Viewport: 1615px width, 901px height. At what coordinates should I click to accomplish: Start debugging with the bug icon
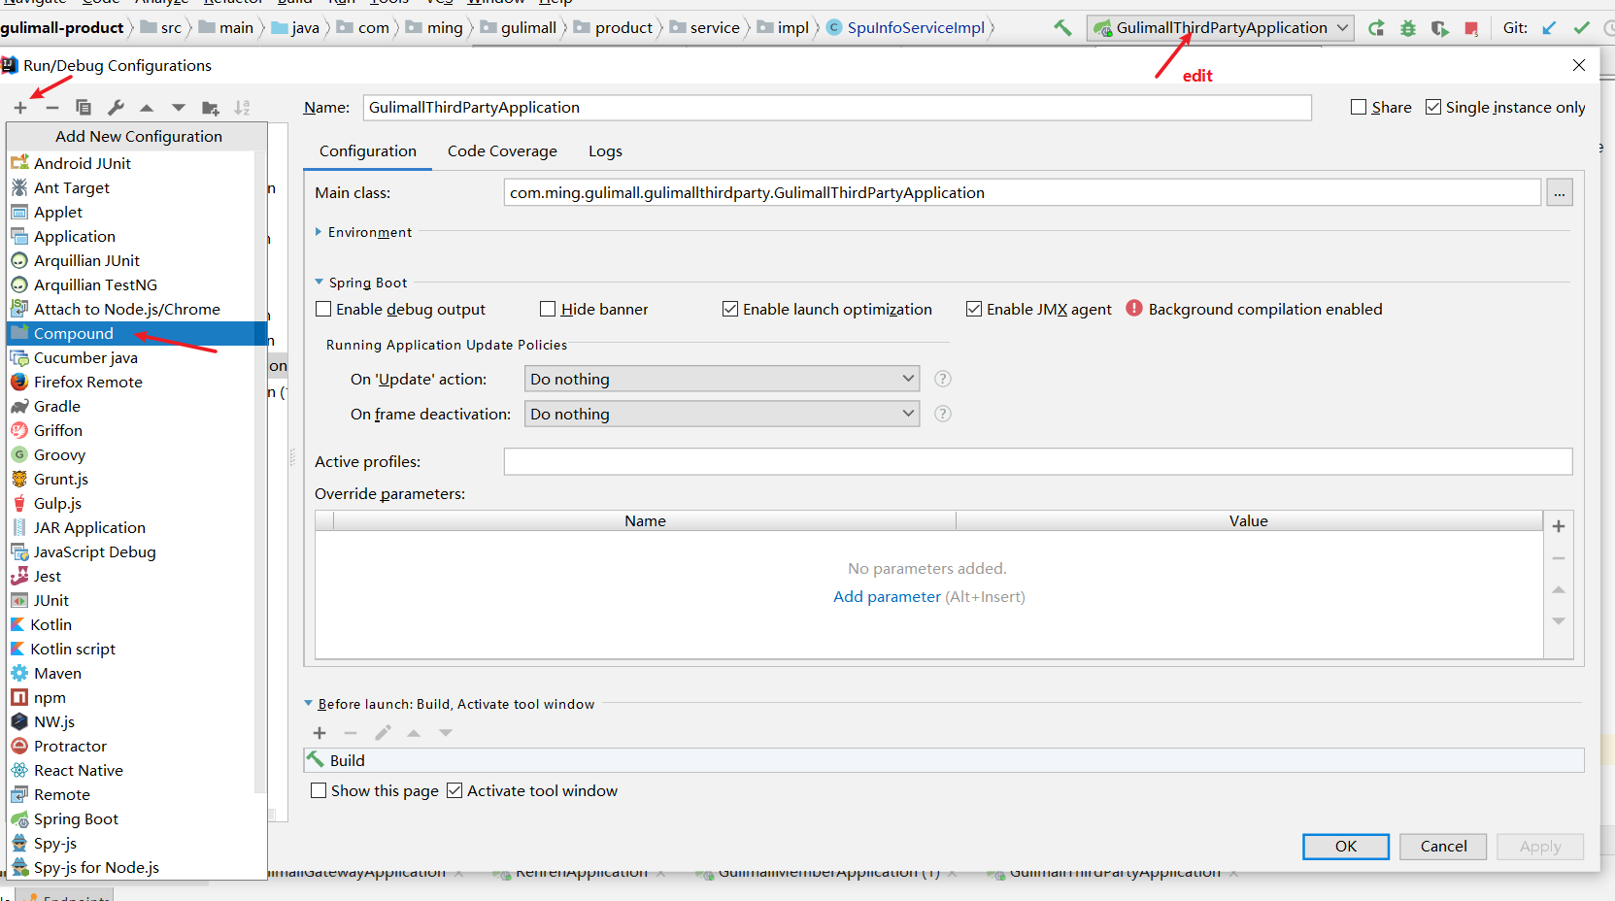tap(1408, 28)
